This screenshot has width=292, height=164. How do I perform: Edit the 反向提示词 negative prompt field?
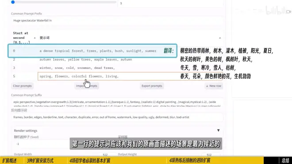pos(117,117)
